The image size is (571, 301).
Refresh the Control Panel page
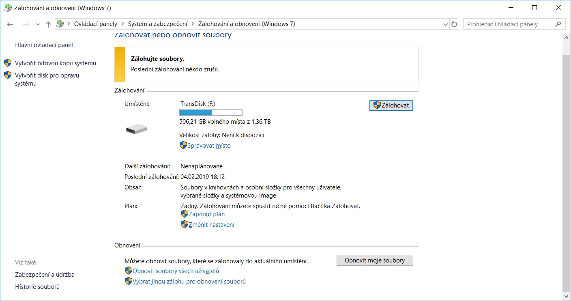tap(454, 24)
